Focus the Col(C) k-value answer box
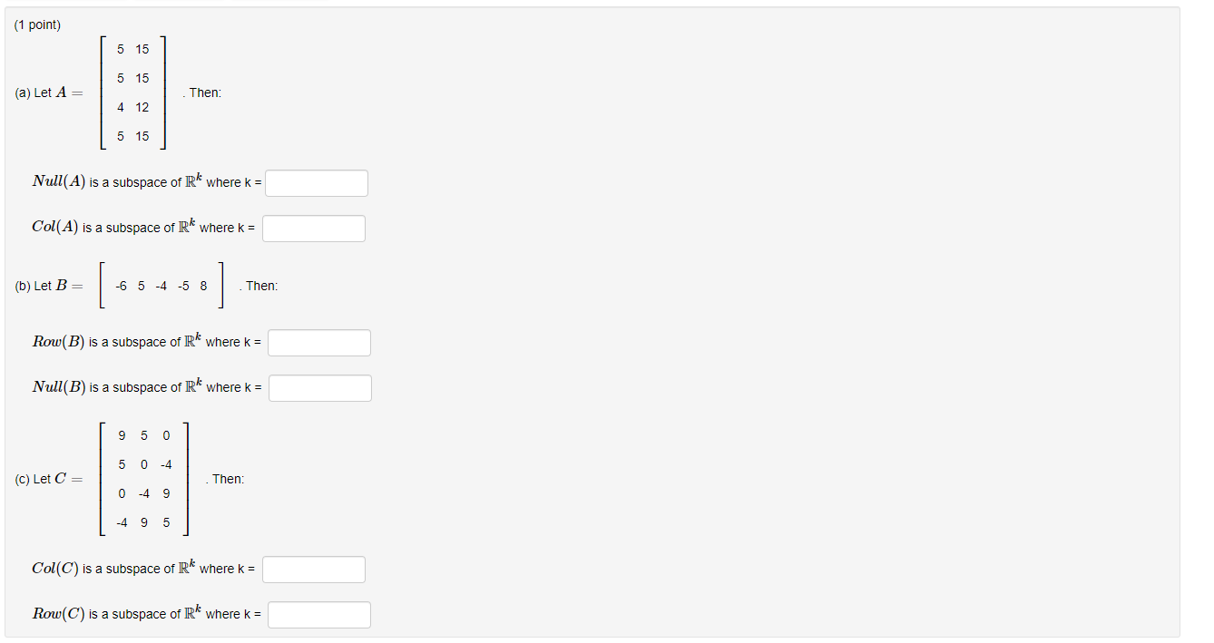 point(314,570)
